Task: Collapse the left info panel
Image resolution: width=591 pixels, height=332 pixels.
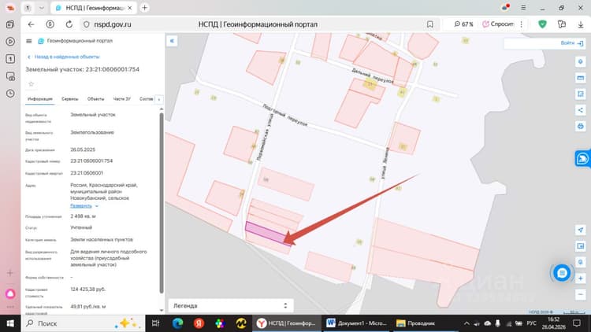Action: 172,41
